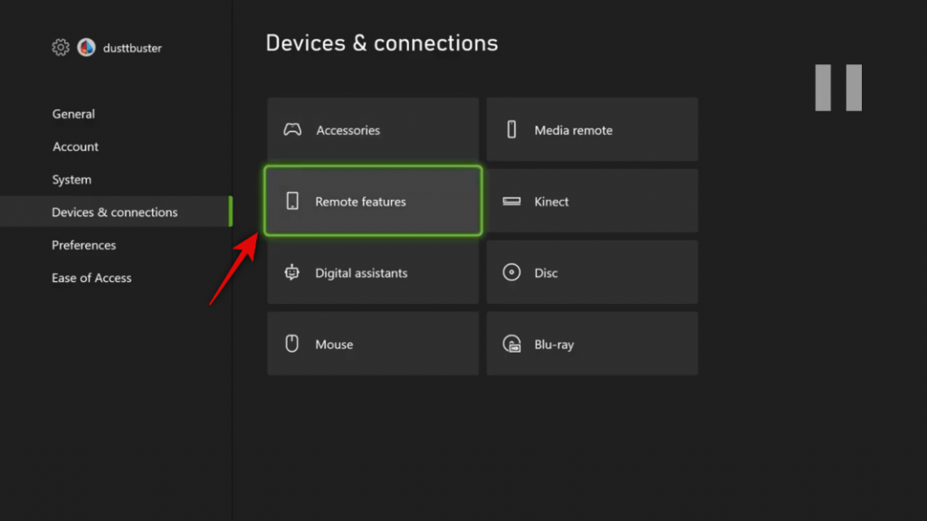Open the Accessories tile
The height and width of the screenshot is (521, 927).
pyautogui.click(x=372, y=129)
